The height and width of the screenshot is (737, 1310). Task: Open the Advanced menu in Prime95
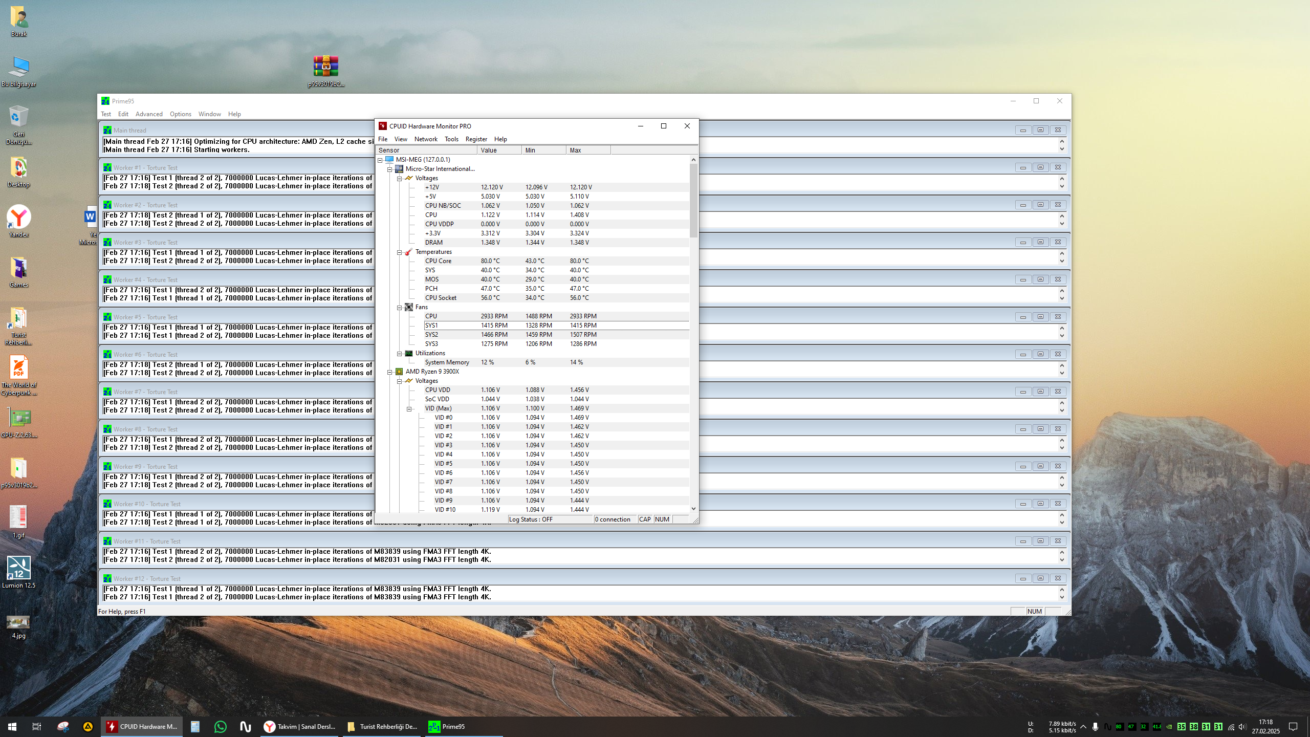coord(149,114)
